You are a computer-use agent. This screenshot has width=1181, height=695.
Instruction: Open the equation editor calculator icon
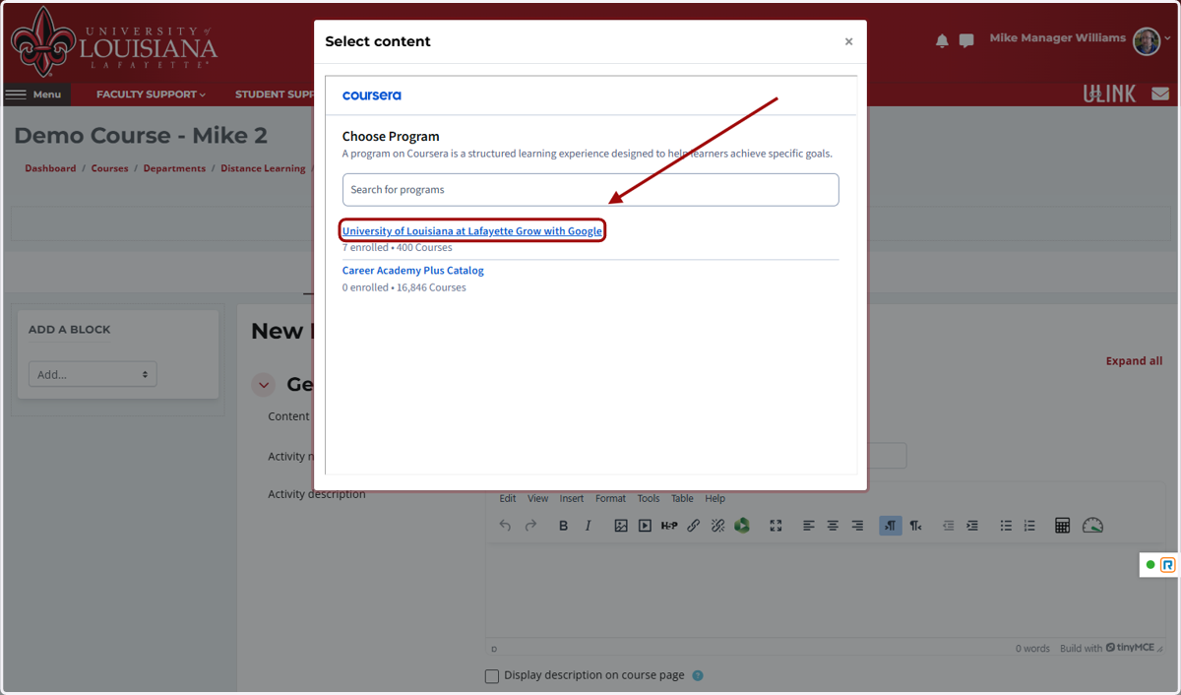pos(1062,526)
